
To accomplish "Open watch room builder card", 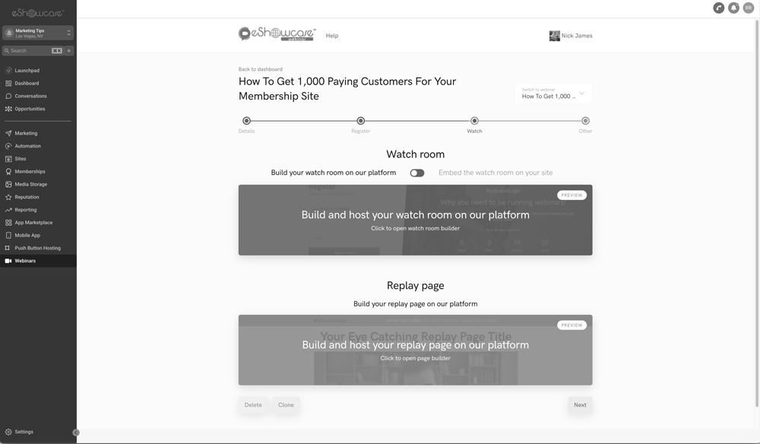I will 416,220.
